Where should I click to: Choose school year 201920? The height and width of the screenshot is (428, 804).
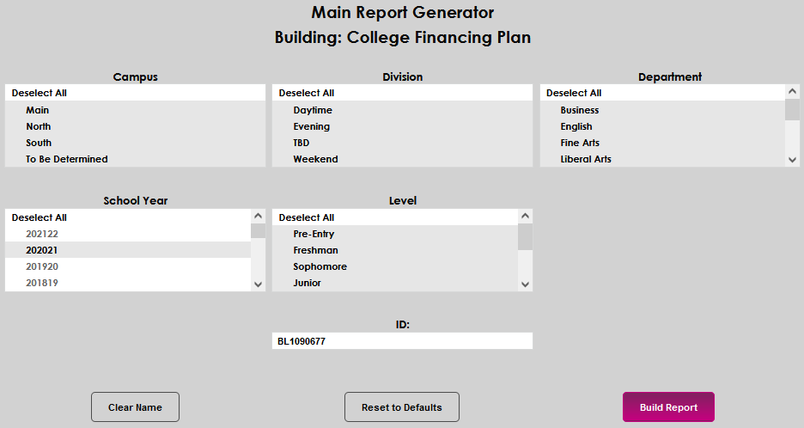coord(42,266)
